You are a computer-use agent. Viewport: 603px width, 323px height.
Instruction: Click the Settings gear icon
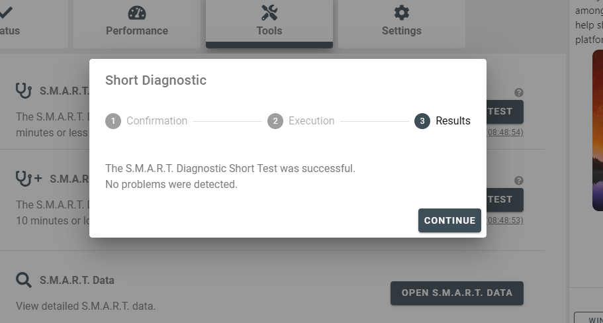(402, 13)
